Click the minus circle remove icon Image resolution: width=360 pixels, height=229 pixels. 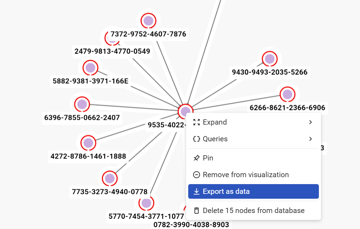tap(197, 175)
